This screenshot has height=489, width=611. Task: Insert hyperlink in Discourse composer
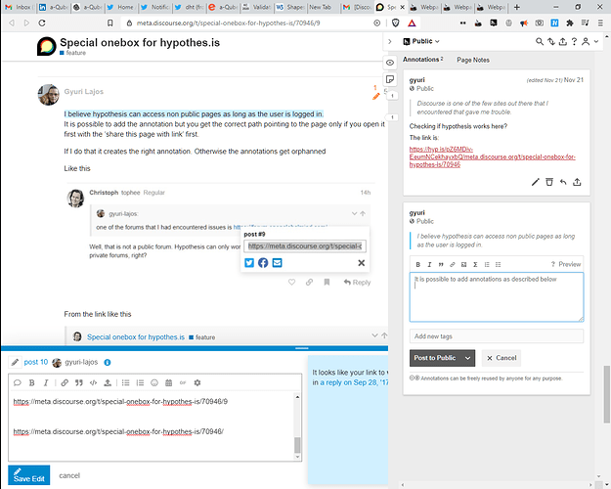coord(65,383)
